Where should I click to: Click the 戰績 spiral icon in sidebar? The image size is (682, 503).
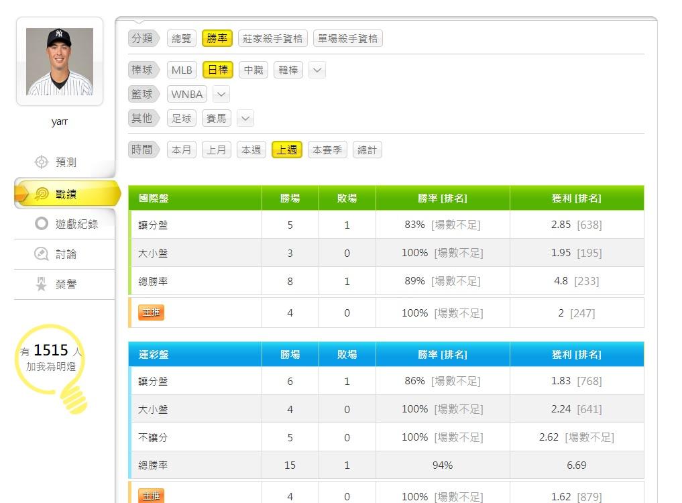click(42, 194)
